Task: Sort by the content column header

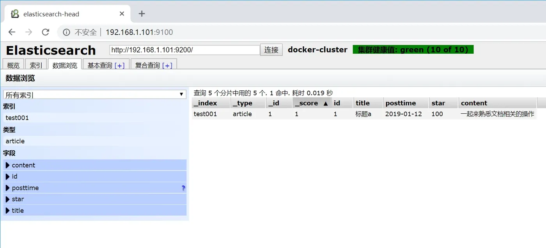Action: 498,103
